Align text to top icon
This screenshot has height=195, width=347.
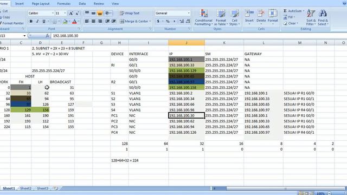click(87, 13)
